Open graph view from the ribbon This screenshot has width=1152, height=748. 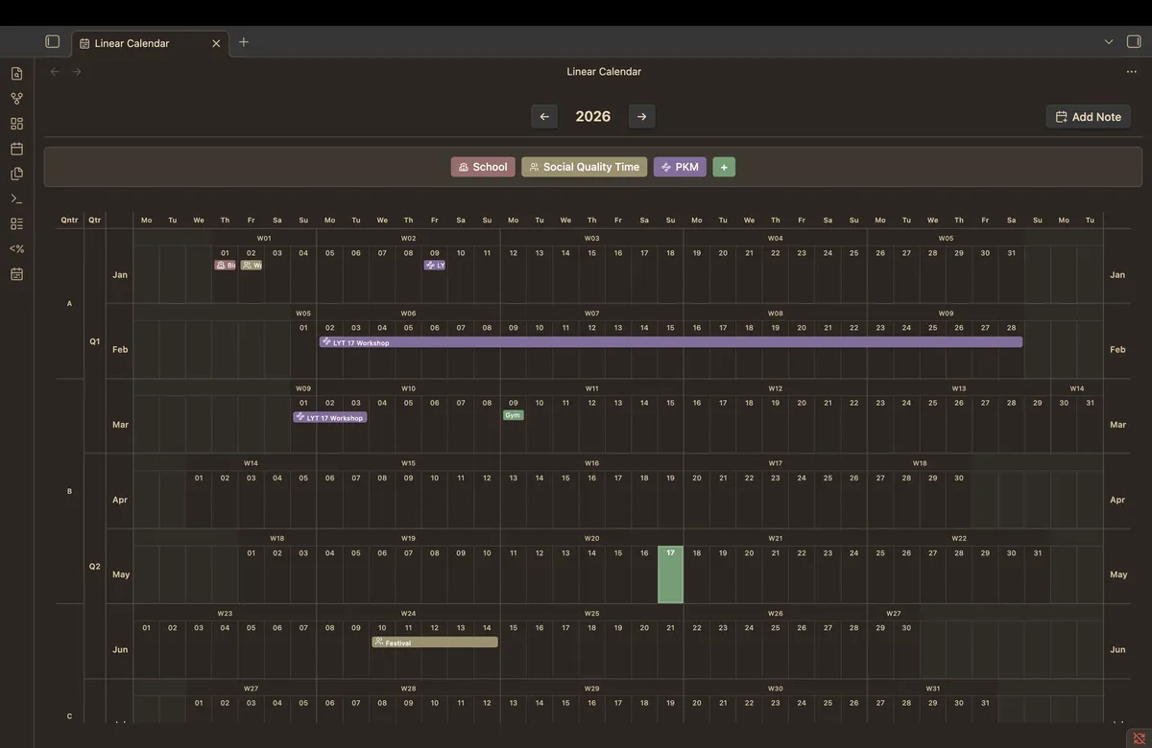coord(16,99)
